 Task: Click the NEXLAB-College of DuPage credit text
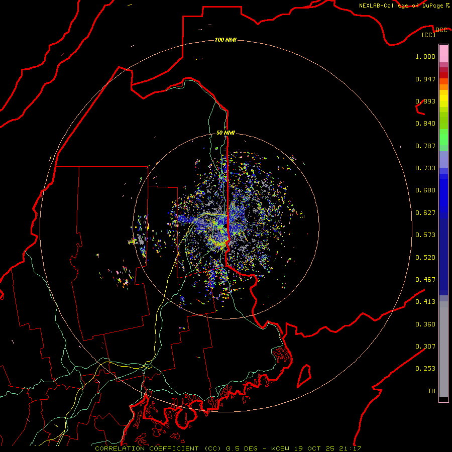click(x=401, y=6)
